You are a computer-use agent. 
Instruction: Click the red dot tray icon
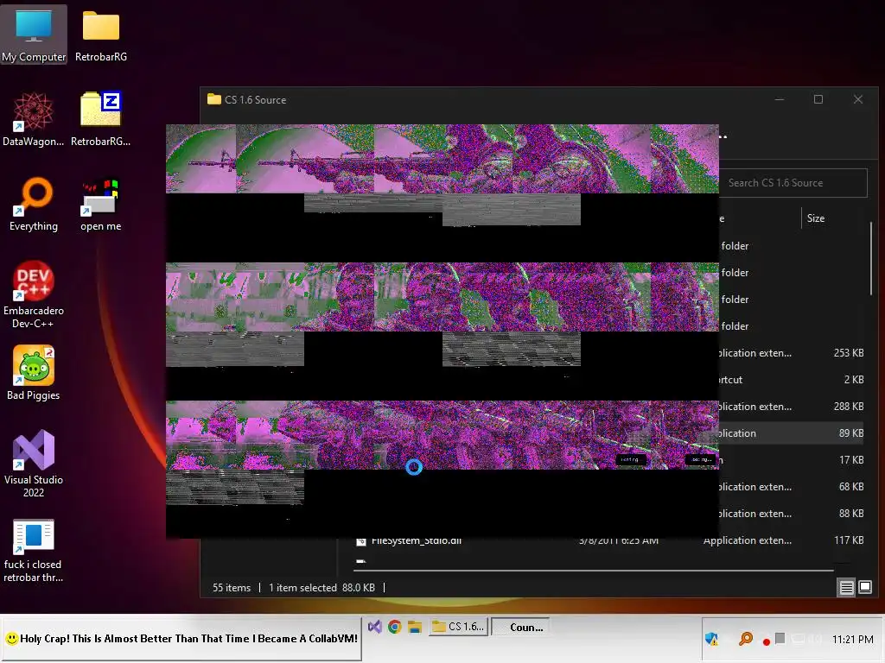[766, 641]
